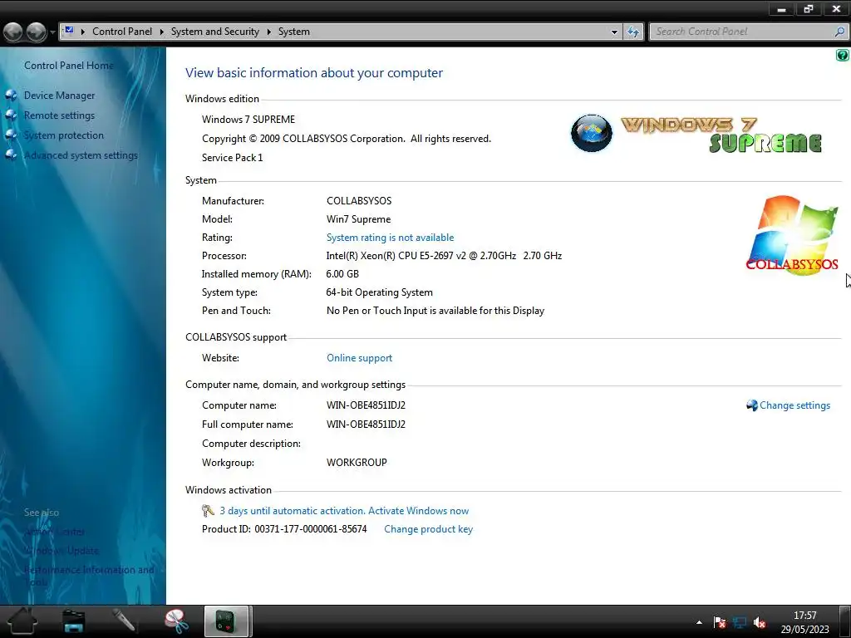Click the keys icon beside activation notice

(x=208, y=511)
